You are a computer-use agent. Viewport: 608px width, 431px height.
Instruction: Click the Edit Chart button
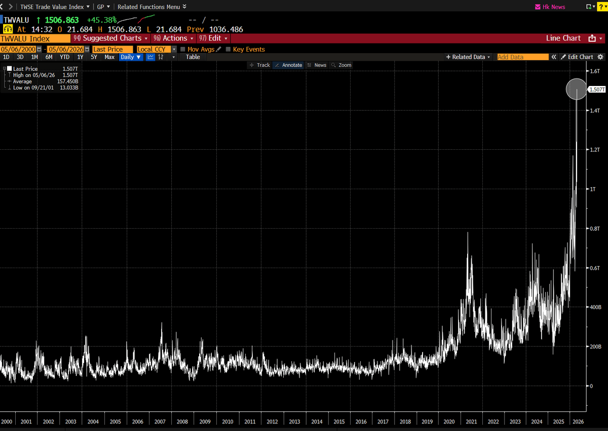point(577,57)
